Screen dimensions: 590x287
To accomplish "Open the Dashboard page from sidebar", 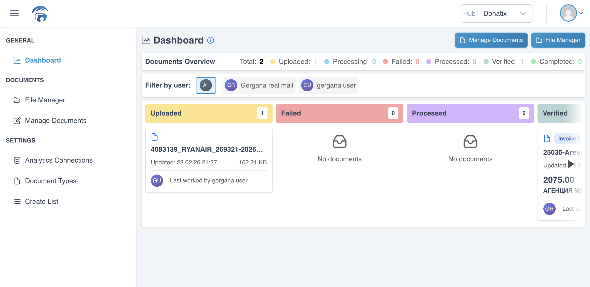I will coord(43,60).
